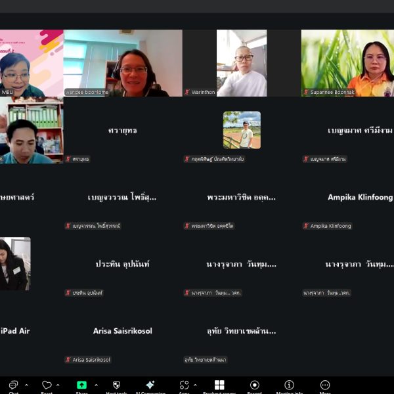Click the large ประทิน อุปนันท์ name in tile
The height and width of the screenshot is (394, 394).
click(x=123, y=264)
